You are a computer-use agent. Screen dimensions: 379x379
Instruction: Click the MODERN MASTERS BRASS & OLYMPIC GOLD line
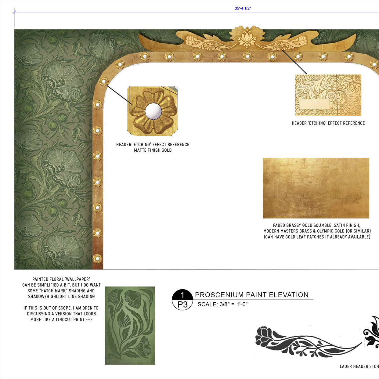[317, 231]
